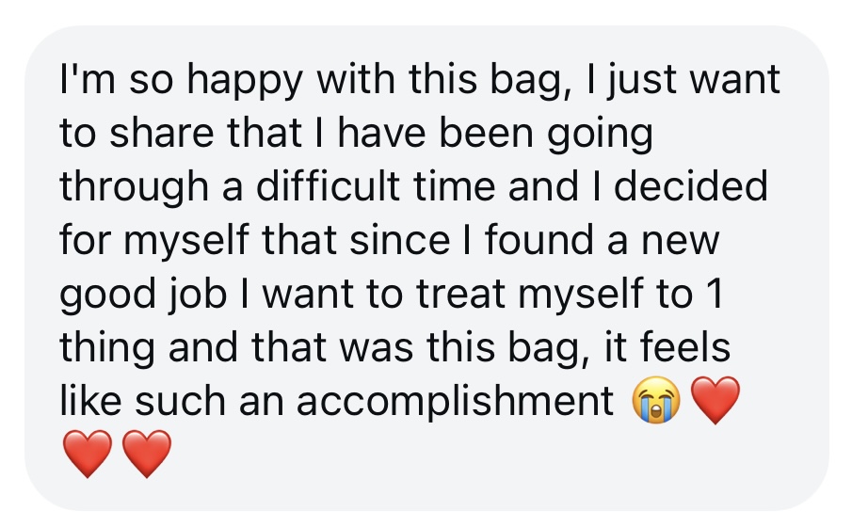Click the word "like" starting the seventh line
This screenshot has width=852, height=527.
(90, 400)
